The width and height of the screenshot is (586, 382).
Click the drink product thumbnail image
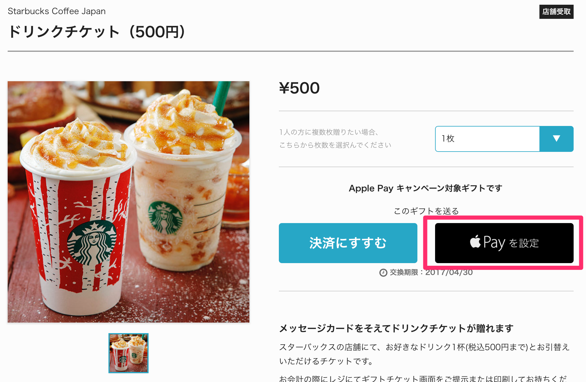(x=129, y=353)
